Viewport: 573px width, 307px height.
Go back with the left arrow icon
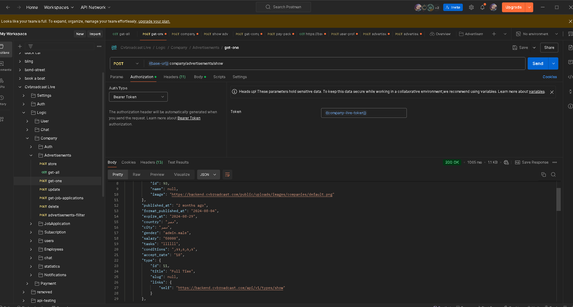[8, 7]
